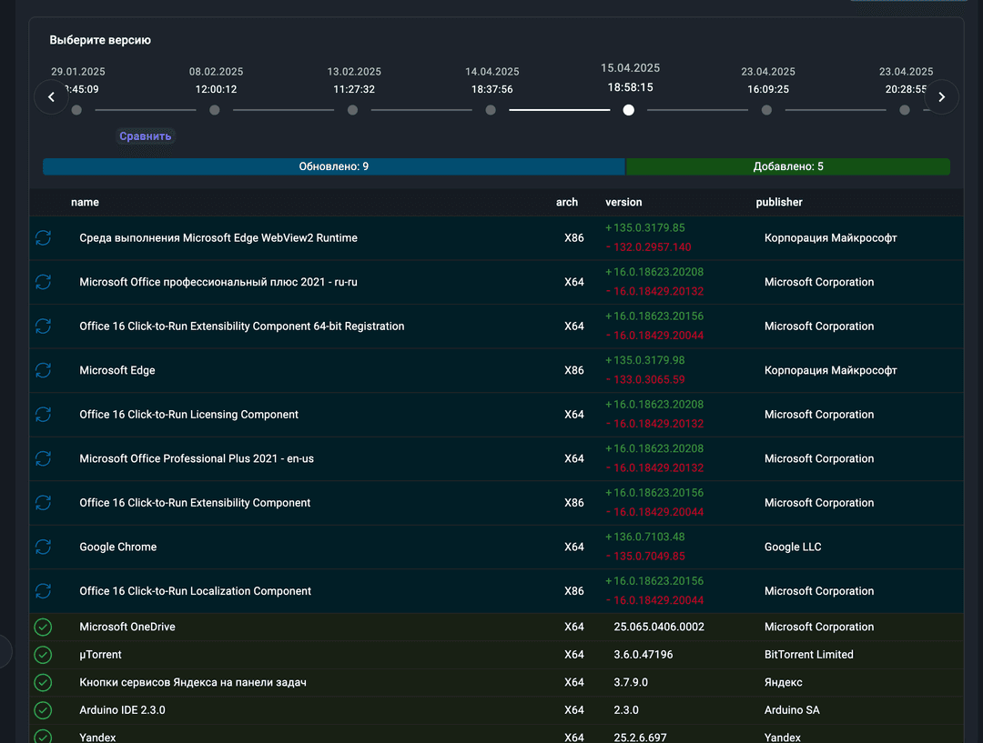Sort by the publisher column header
The height and width of the screenshot is (743, 983).
[x=779, y=202]
